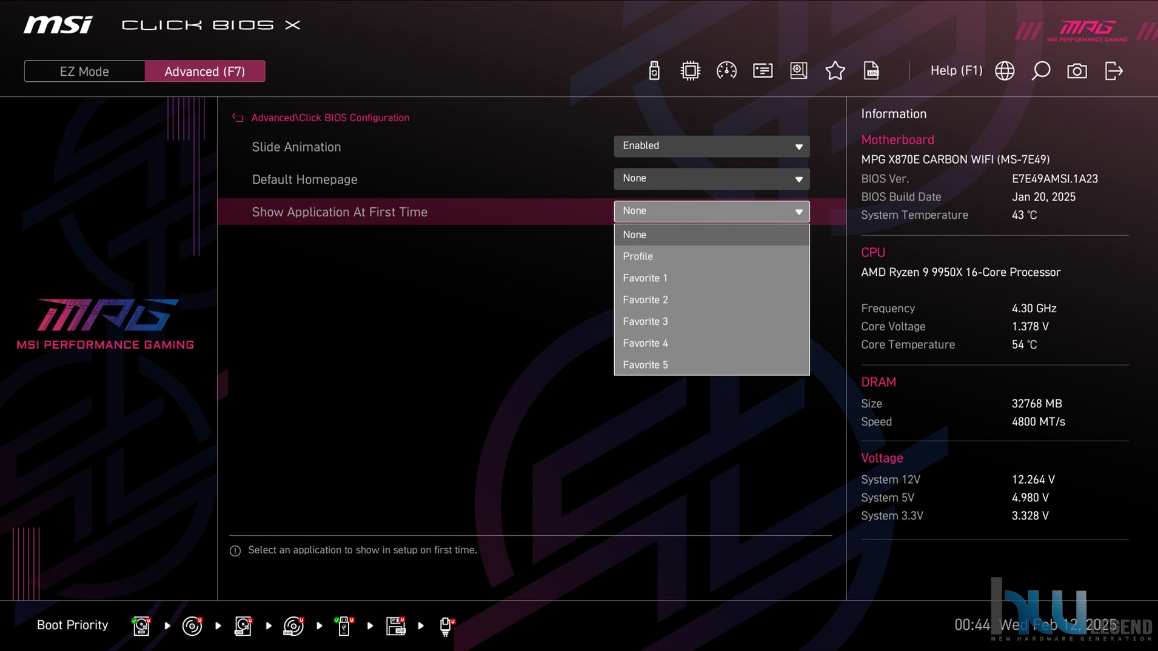Viewport: 1158px width, 651px height.
Task: Open the Default Homepage dropdown
Action: tap(711, 179)
